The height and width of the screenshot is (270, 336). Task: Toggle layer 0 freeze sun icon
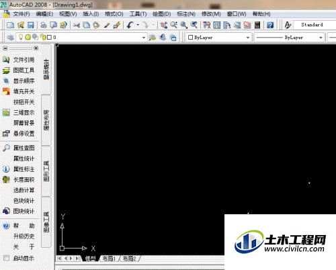pos(28,37)
